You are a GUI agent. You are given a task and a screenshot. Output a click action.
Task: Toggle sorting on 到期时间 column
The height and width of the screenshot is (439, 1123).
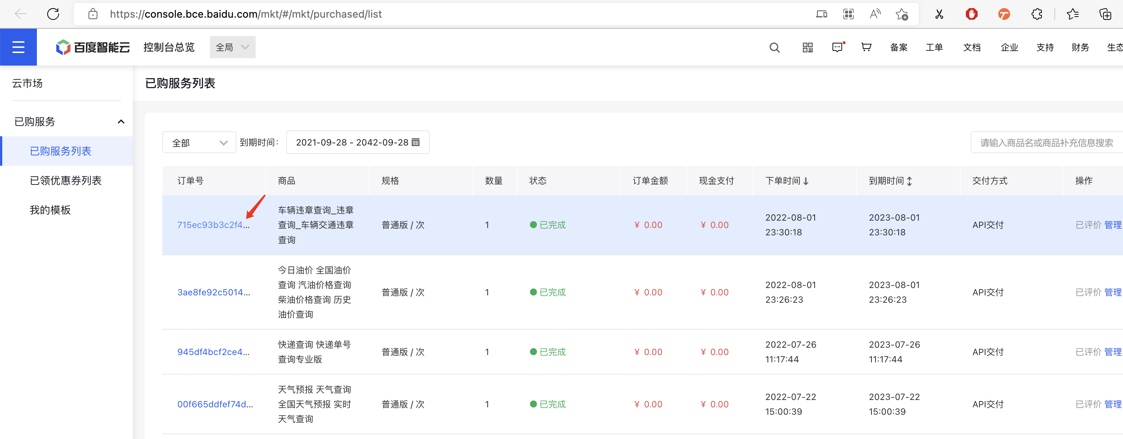pyautogui.click(x=909, y=181)
